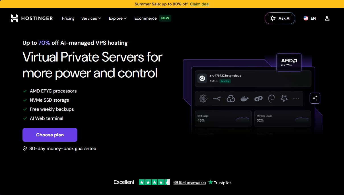Click the 'NVMe SSD storage' feature text
The image size is (344, 195).
click(50, 100)
